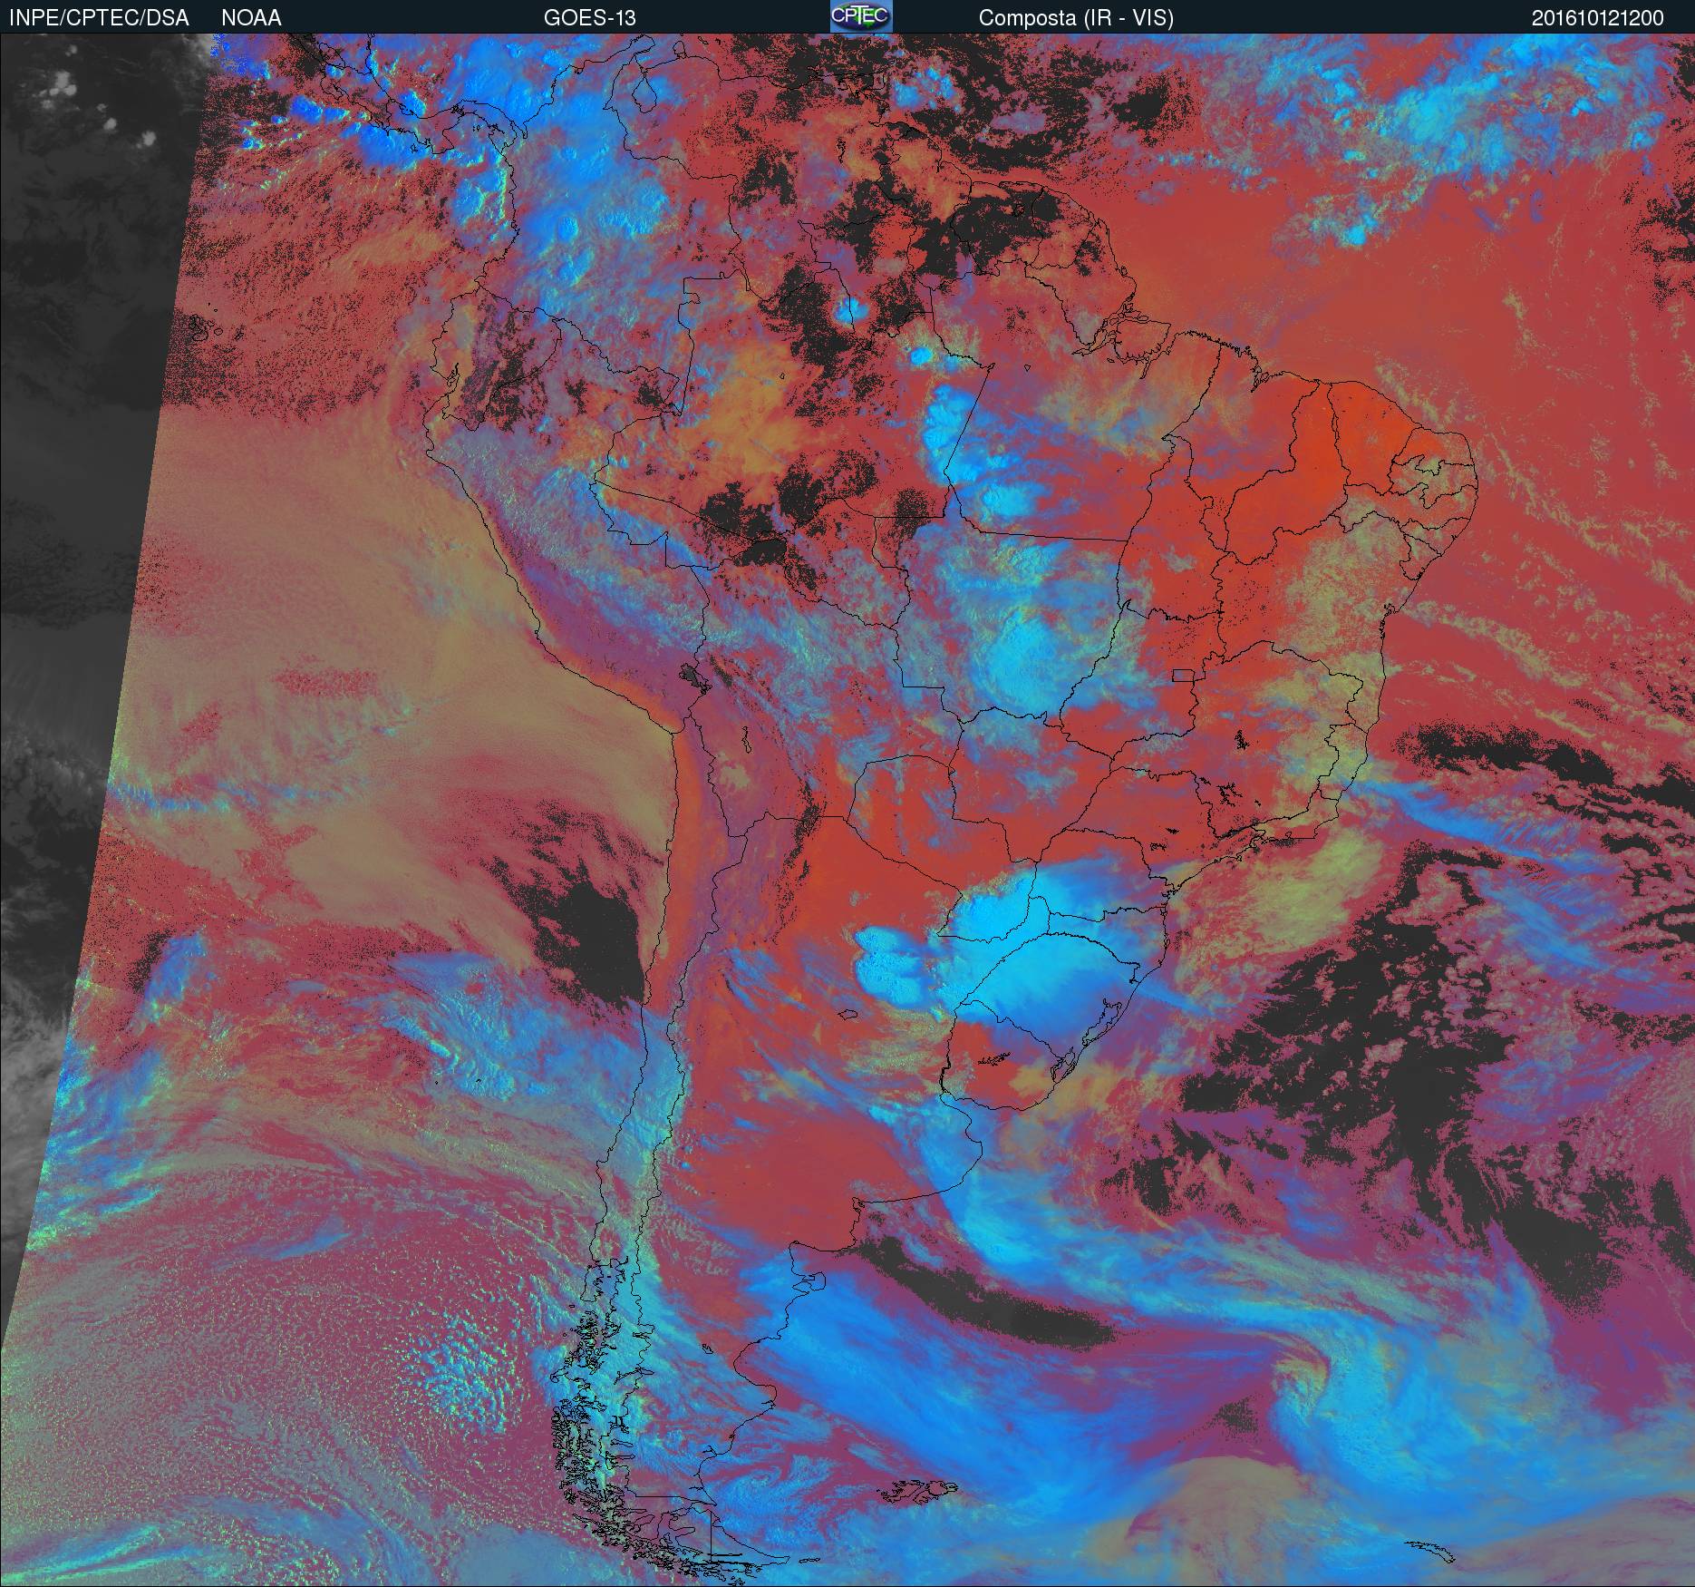Click the CPTEC logo in header
This screenshot has width=1695, height=1587.
tap(861, 16)
